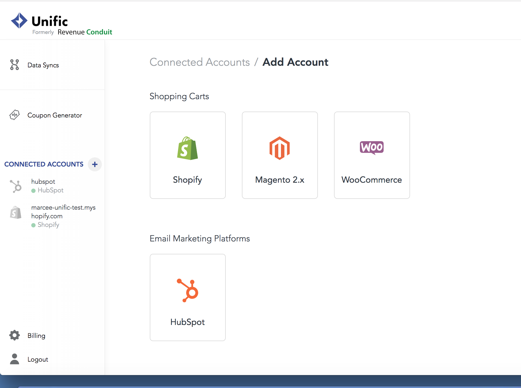This screenshot has height=388, width=521.
Task: Click the plus button to add connected account
Action: click(x=95, y=164)
